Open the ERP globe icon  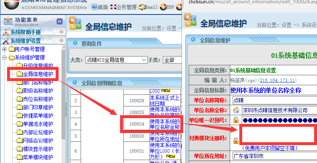pos(163,7)
